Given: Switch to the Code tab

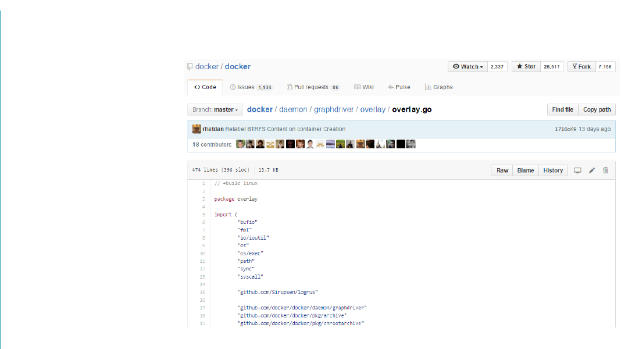Looking at the screenshot, I should 205,87.
